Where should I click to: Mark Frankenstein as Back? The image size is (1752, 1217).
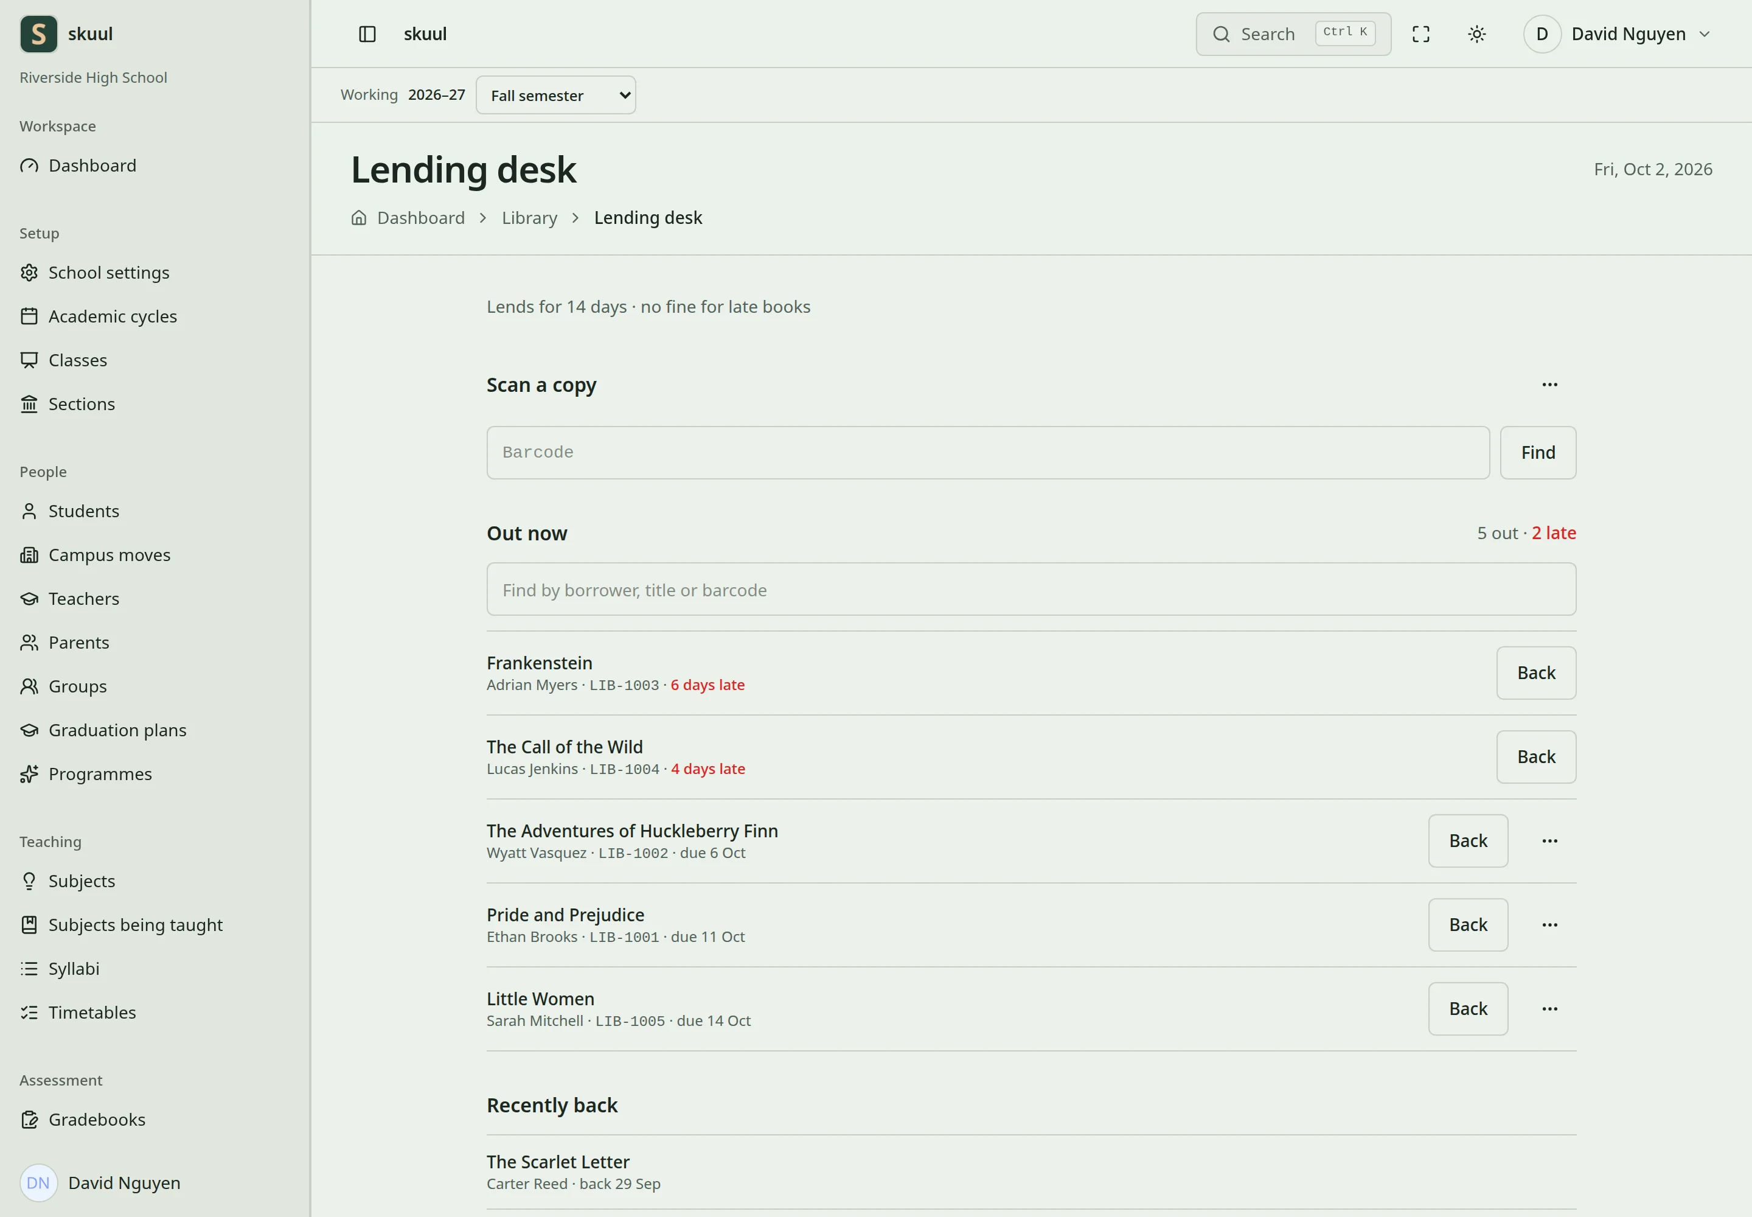pos(1535,672)
